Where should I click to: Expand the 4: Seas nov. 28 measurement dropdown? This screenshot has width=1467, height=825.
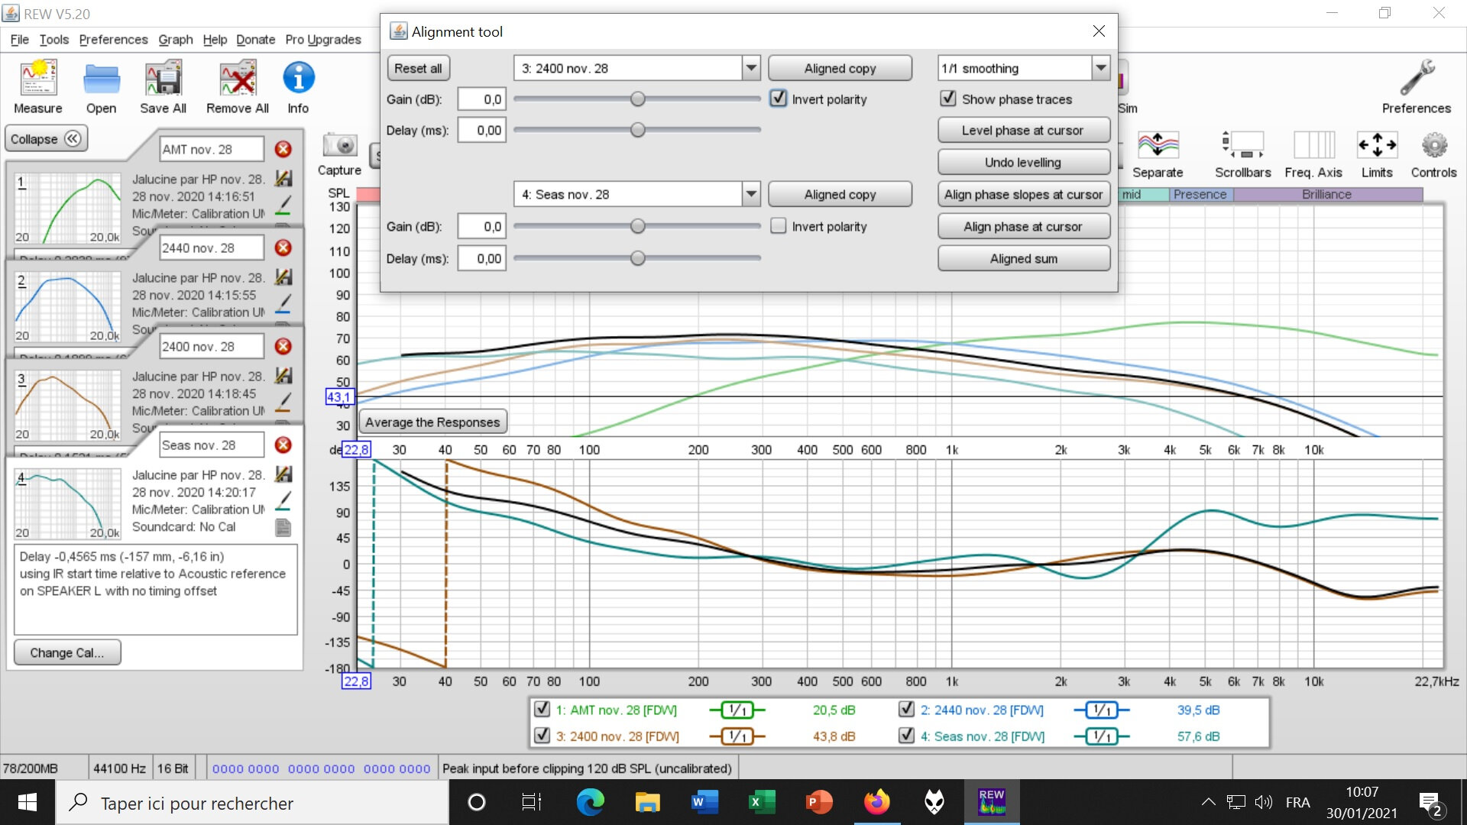(x=751, y=194)
